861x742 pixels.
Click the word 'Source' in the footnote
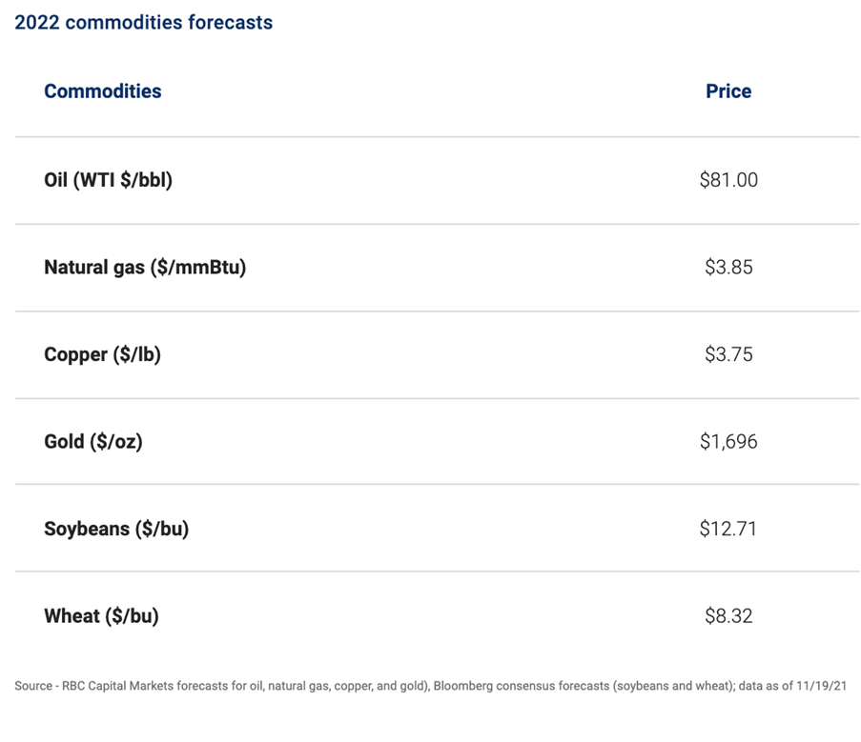pyautogui.click(x=33, y=686)
